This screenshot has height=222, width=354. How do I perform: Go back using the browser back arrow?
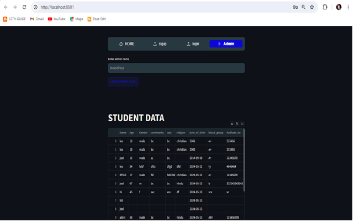6,7
